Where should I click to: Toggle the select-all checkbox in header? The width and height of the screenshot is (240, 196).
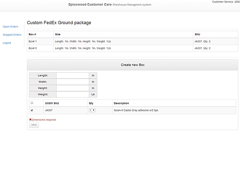point(32,103)
